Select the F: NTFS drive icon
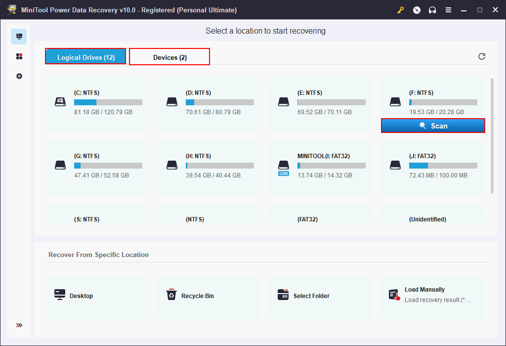 point(395,102)
